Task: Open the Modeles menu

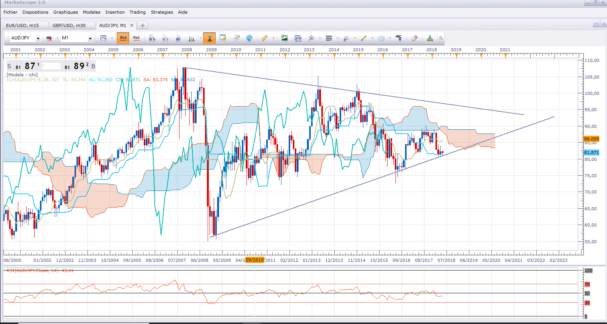Action: coord(92,12)
